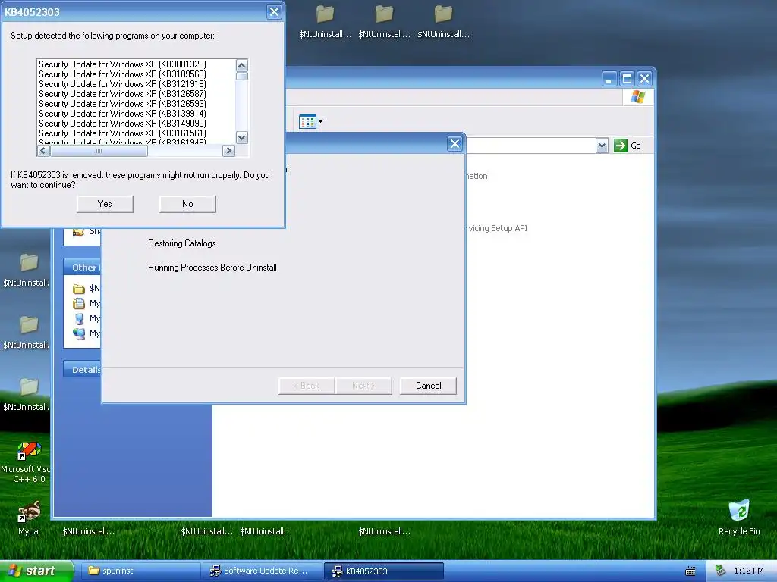Click No in the KB4052303 dialog
Viewport: 777px width, 582px height.
tap(187, 204)
